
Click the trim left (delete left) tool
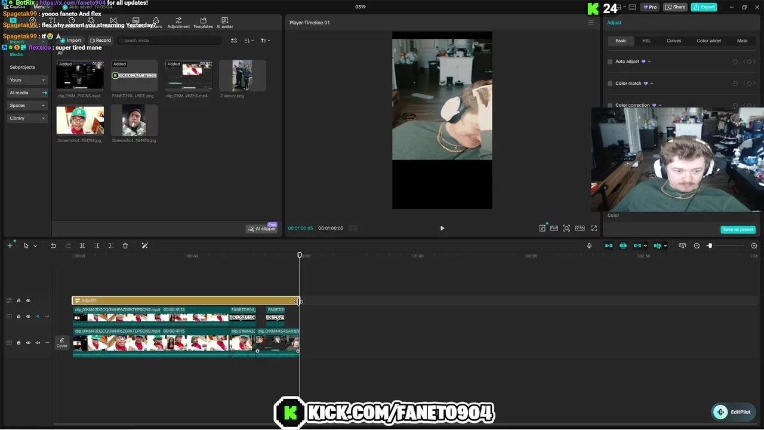97,245
